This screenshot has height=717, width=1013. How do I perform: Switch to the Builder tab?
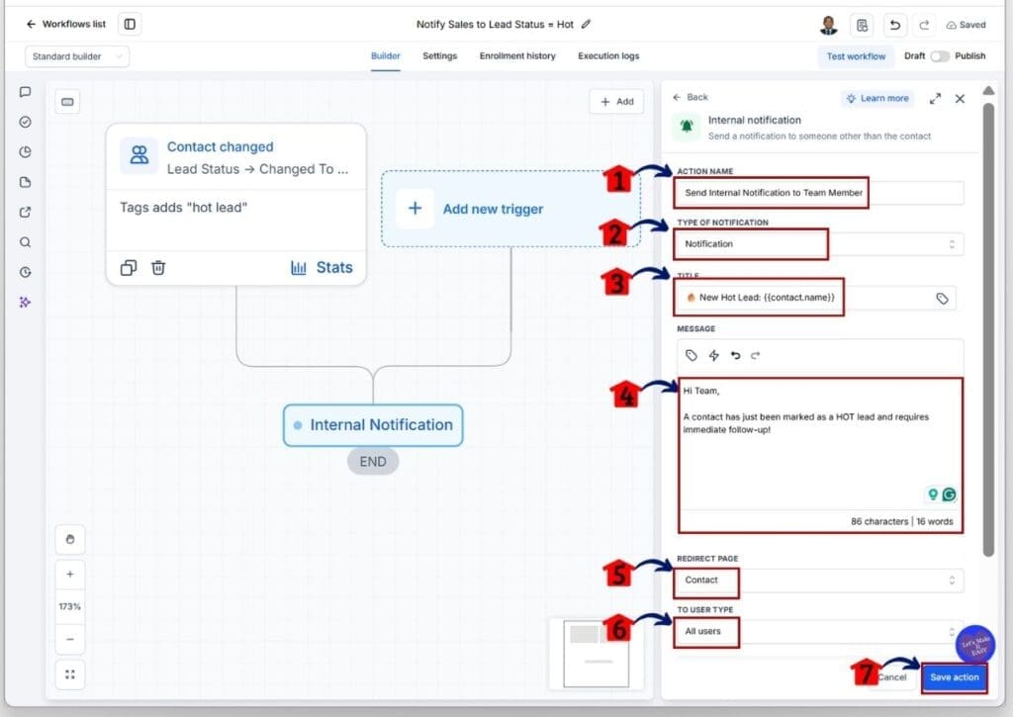pos(386,56)
